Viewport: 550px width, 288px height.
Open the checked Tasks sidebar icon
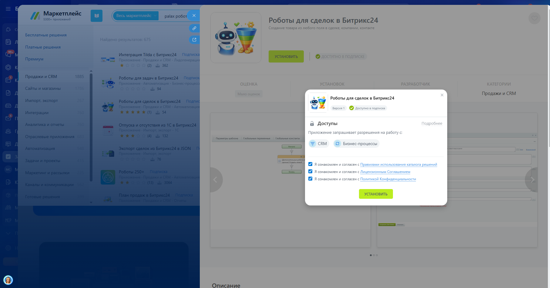point(8,157)
